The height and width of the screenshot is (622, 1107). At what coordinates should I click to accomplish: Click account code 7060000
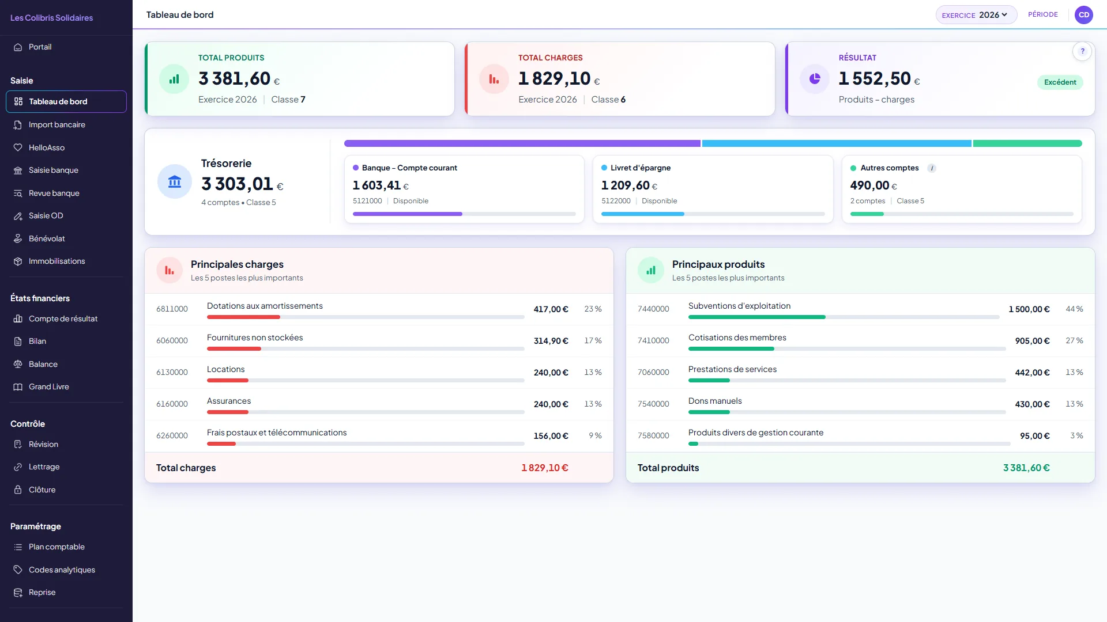coord(653,373)
